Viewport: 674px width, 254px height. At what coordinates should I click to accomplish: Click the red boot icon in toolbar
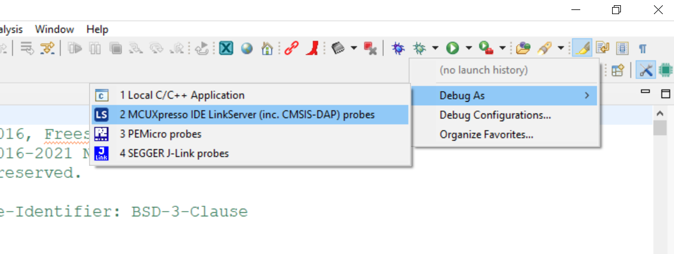tap(312, 48)
